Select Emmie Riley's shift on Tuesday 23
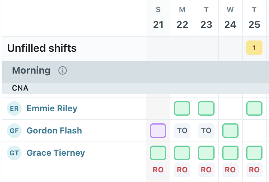 206,108
